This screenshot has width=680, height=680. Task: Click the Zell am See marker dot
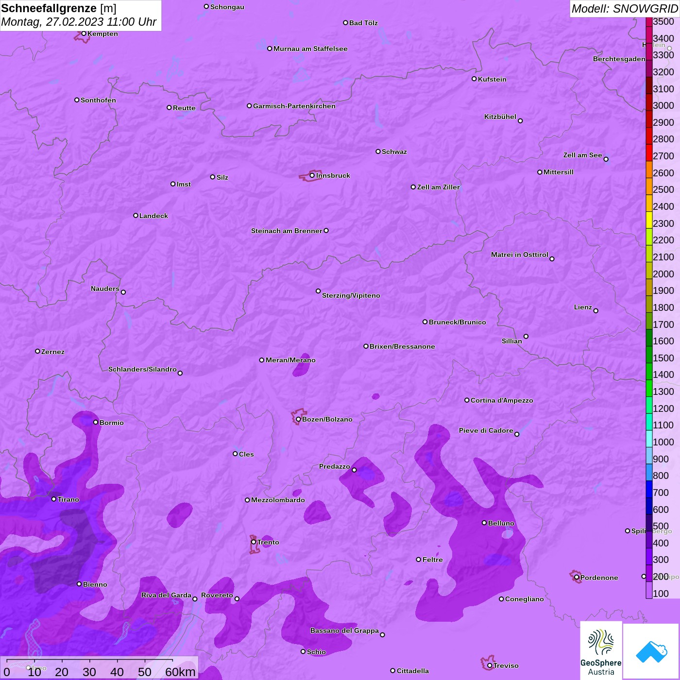click(606, 159)
